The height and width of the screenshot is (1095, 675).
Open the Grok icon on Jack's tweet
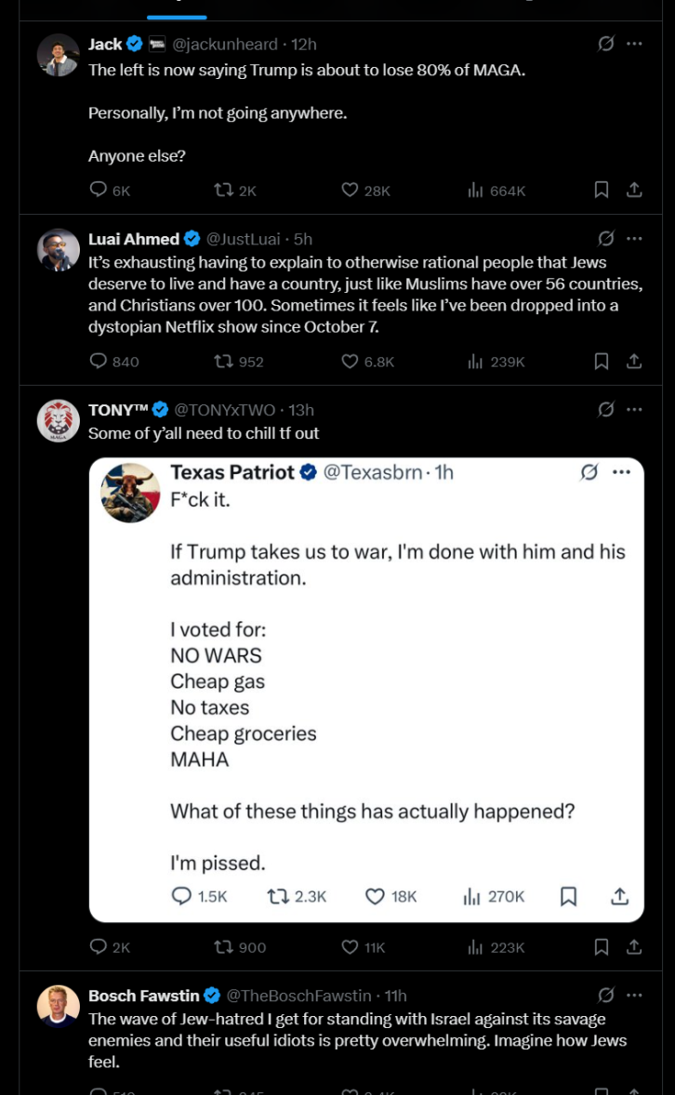[x=606, y=44]
